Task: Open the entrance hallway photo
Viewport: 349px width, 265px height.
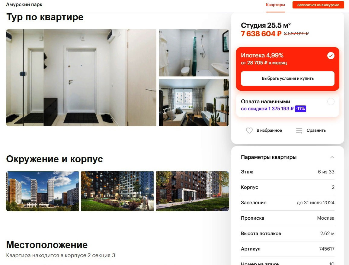Action: tap(81, 77)
